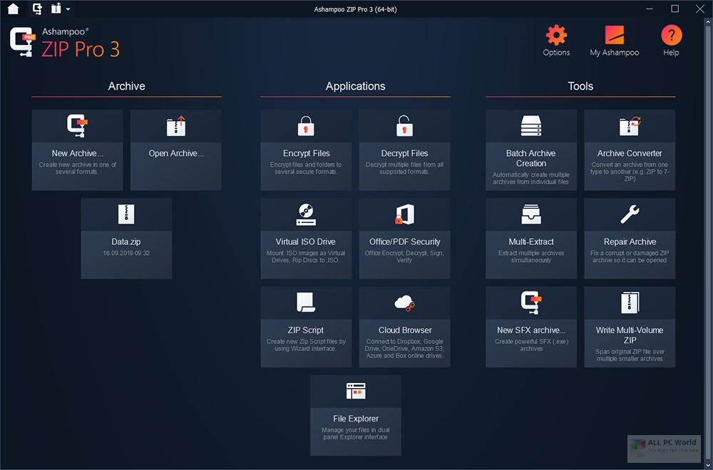This screenshot has height=470, width=713.
Task: Click the Office/PDF Security icon
Action: [x=404, y=214]
